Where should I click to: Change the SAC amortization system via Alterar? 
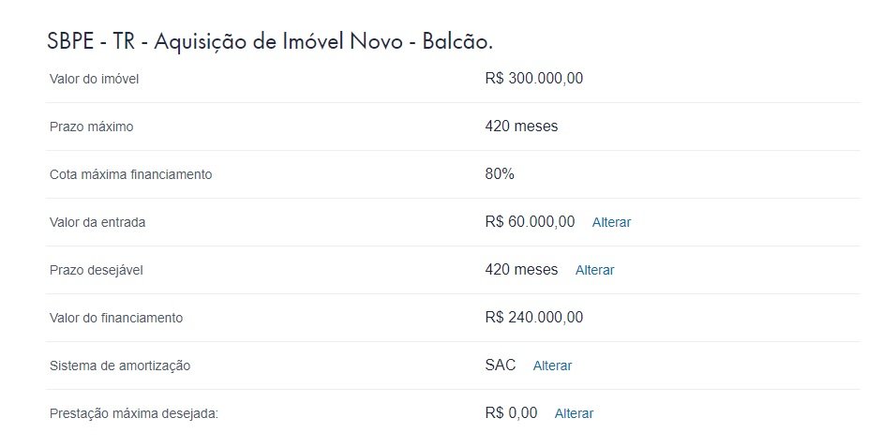(552, 366)
